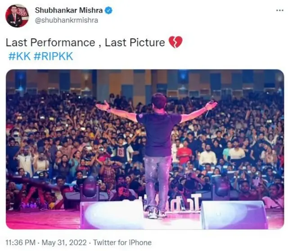
Task: Click the right stage monitor speaker in photo
Action: [x=234, y=215]
